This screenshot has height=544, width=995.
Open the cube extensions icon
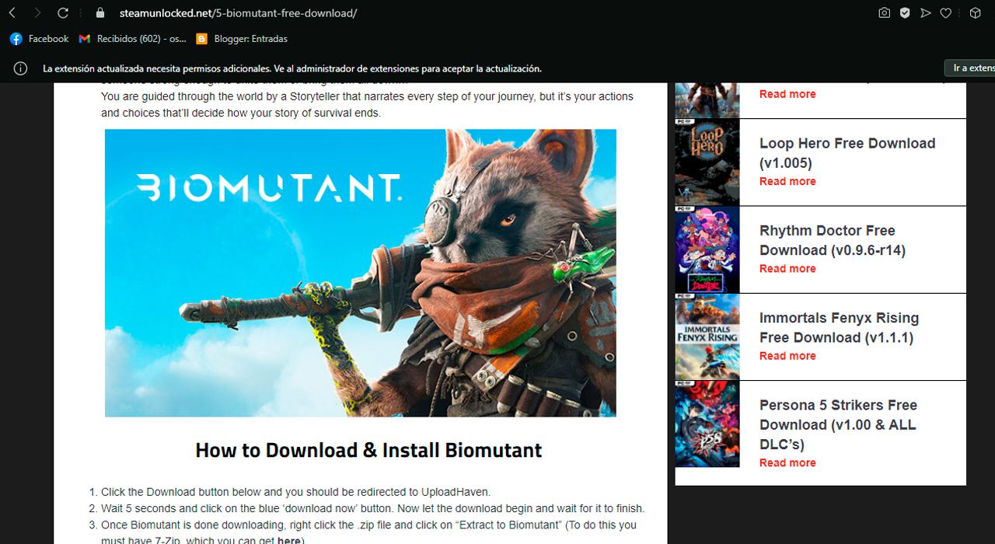click(975, 13)
